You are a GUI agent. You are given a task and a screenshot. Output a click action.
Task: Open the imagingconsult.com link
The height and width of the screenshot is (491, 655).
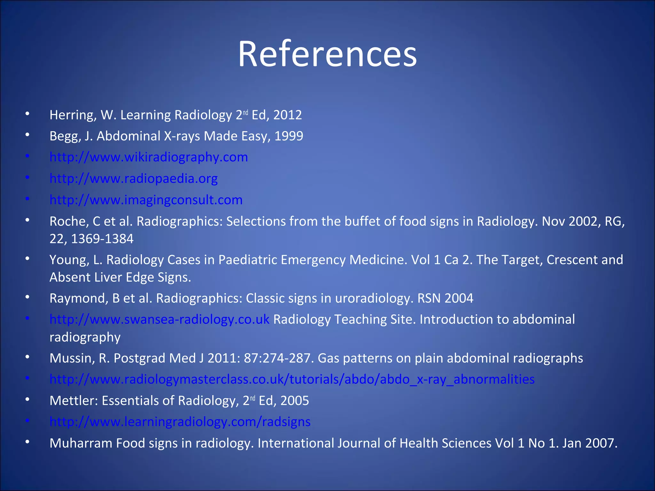[146, 200]
